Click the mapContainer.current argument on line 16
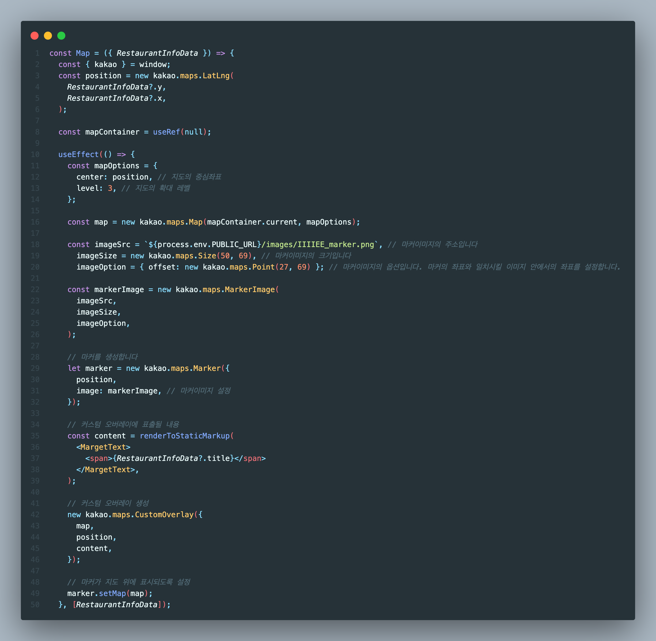Viewport: 656px width, 641px height. [252, 222]
